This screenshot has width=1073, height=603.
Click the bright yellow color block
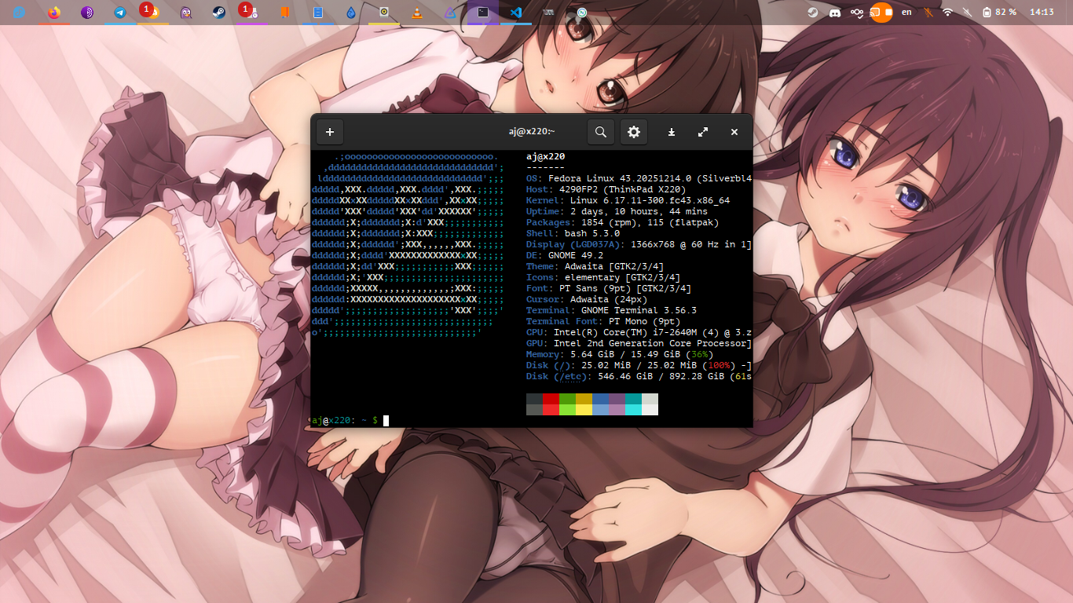point(584,409)
